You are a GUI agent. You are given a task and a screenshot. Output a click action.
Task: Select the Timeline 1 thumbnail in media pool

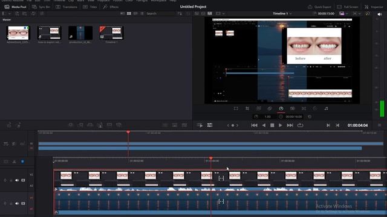coord(111,33)
